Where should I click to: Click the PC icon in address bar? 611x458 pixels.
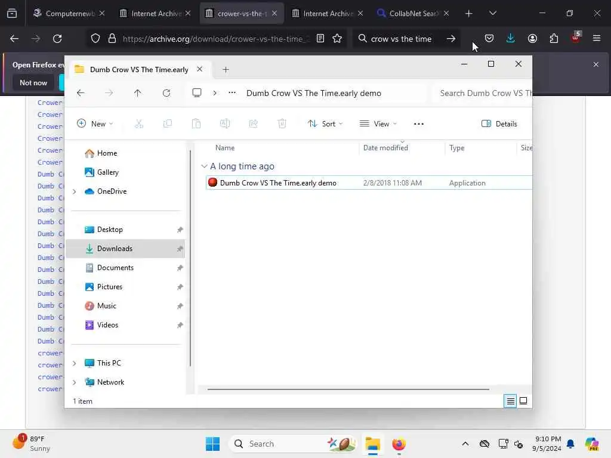coord(197,92)
